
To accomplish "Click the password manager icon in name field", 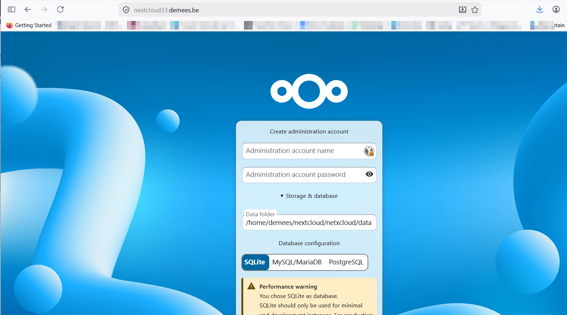I will pyautogui.click(x=369, y=151).
